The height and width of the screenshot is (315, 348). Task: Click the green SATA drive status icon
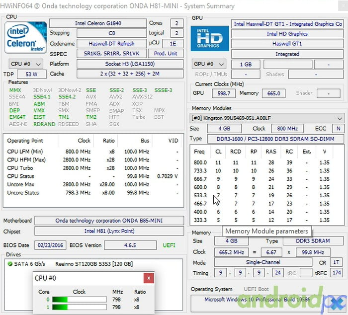pos(10,264)
